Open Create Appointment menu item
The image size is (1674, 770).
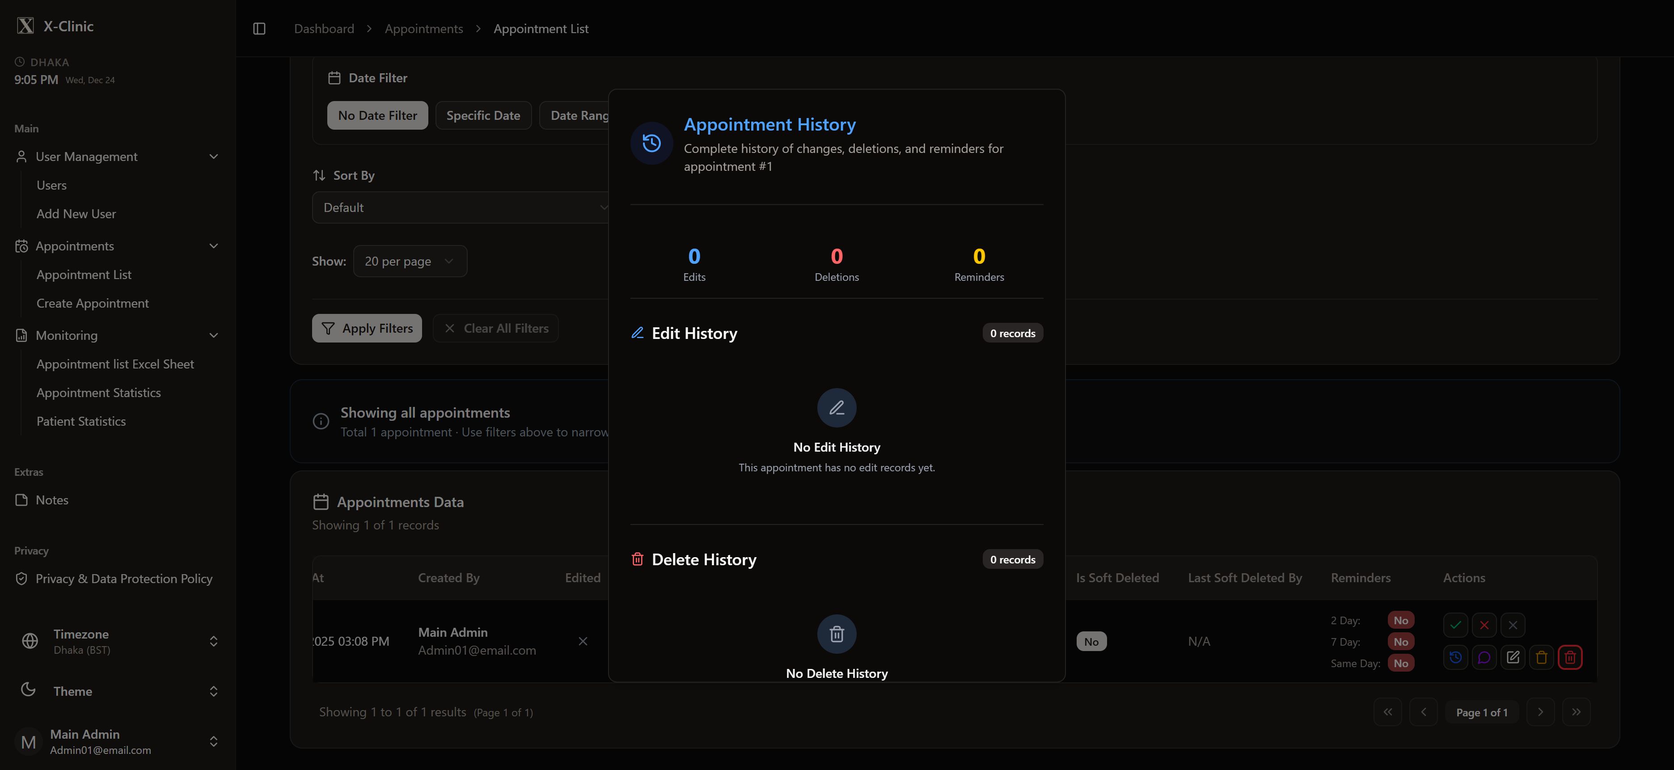tap(92, 304)
